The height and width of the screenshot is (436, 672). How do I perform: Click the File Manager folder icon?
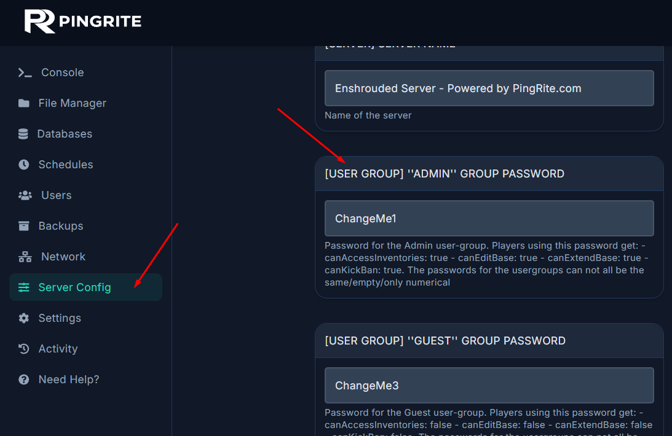24,103
